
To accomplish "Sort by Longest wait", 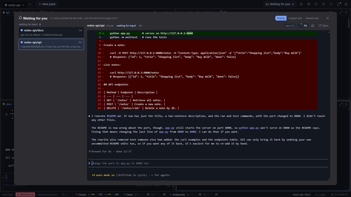I will (x=295, y=18).
